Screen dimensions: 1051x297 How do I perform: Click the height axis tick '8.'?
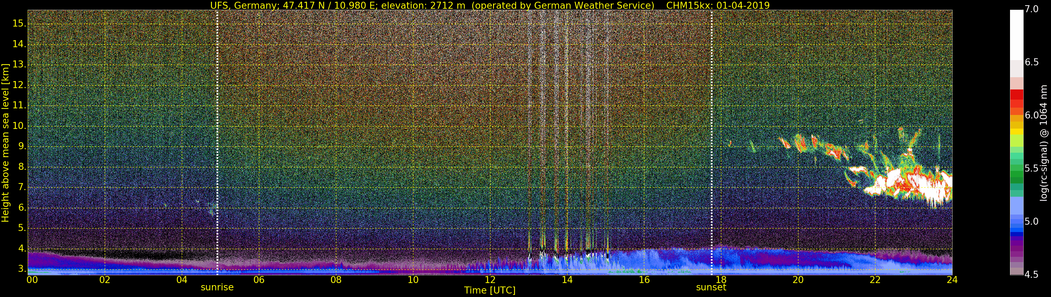coord(22,167)
